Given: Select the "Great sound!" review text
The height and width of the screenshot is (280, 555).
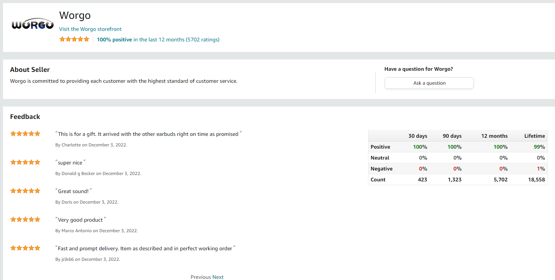Looking at the screenshot, I should (74, 191).
